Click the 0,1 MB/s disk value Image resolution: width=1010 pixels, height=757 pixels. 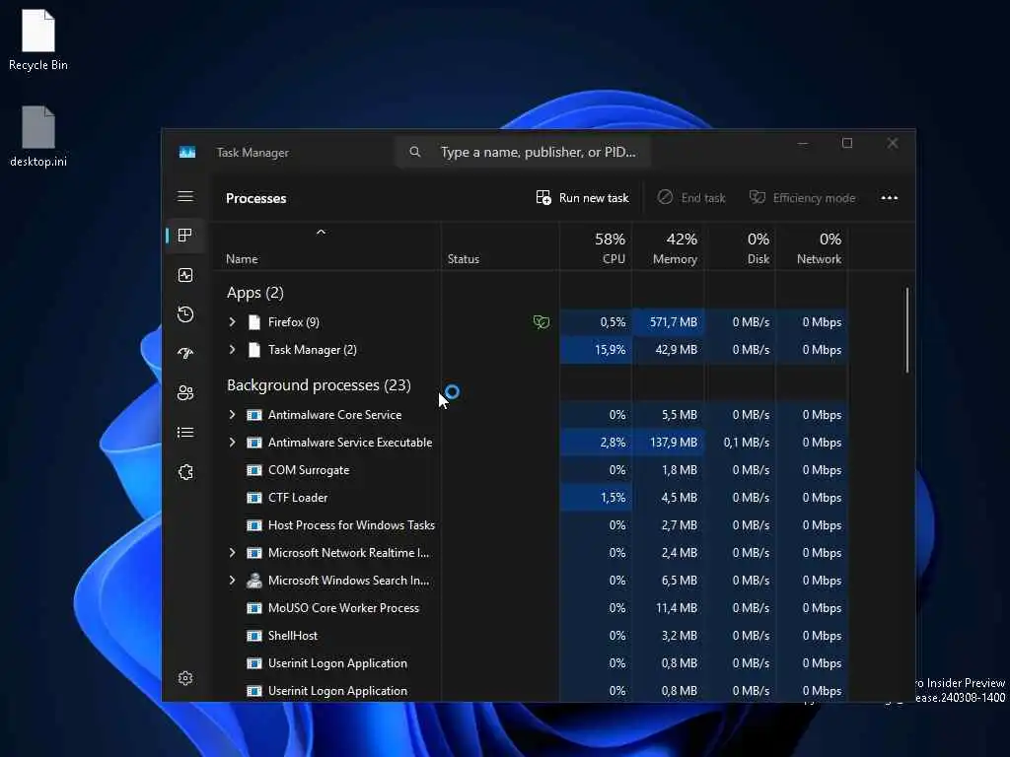(746, 443)
